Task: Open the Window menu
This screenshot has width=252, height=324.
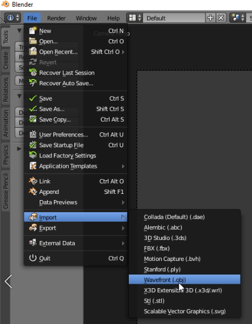Action: (x=86, y=18)
